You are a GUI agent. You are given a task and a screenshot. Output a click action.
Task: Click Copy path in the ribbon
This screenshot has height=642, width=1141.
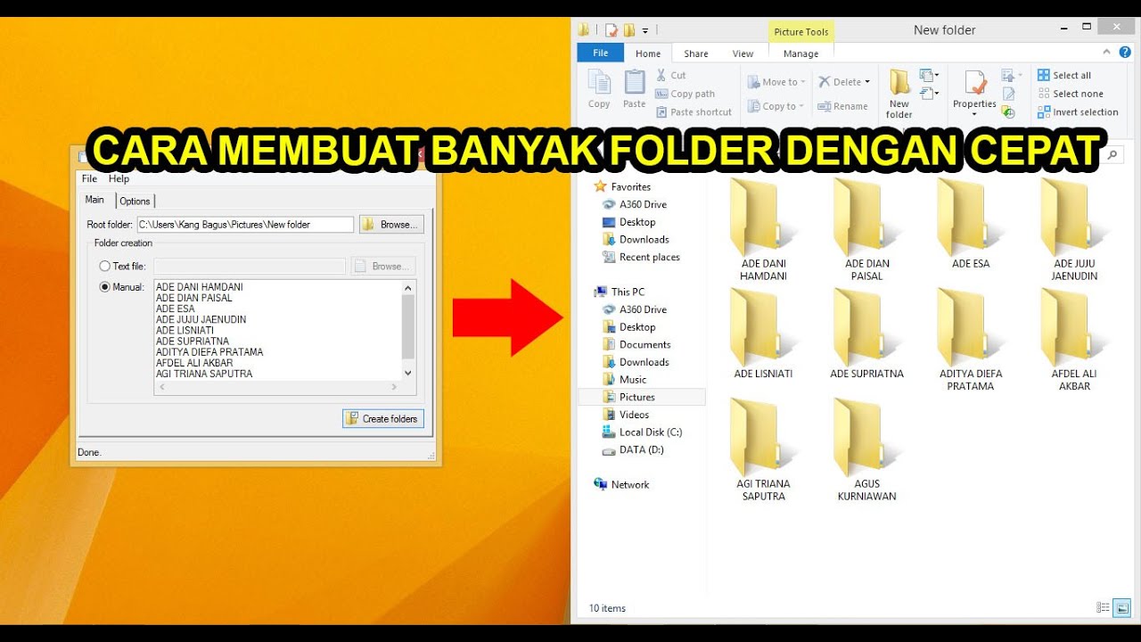(685, 94)
